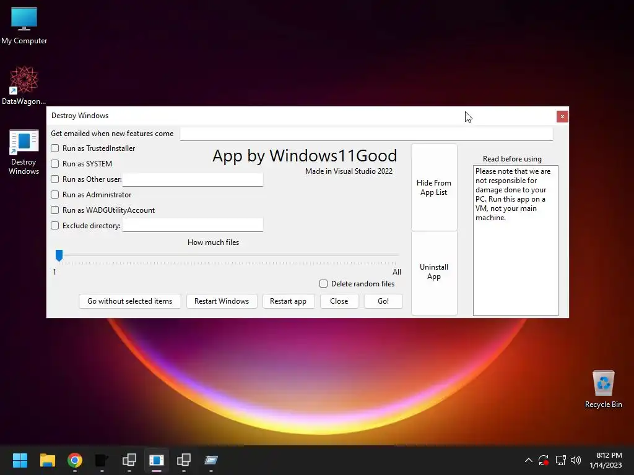Click the App by Windows11Good heading
The height and width of the screenshot is (475, 634).
point(305,156)
